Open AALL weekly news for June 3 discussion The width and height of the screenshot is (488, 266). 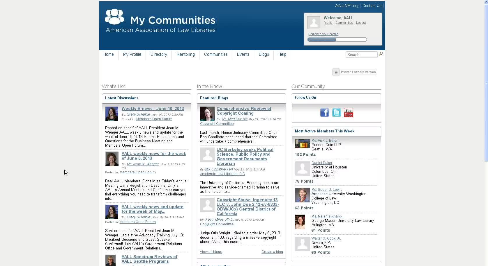pos(154,156)
